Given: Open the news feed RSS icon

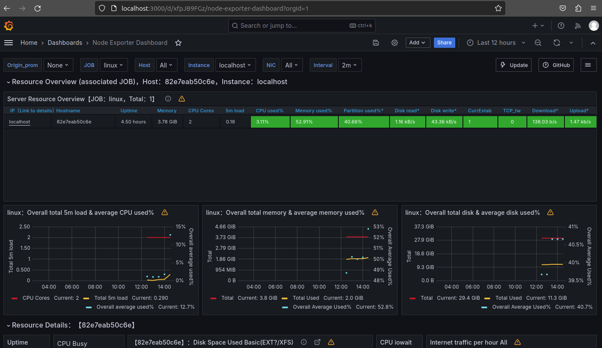Looking at the screenshot, I should [x=578, y=26].
